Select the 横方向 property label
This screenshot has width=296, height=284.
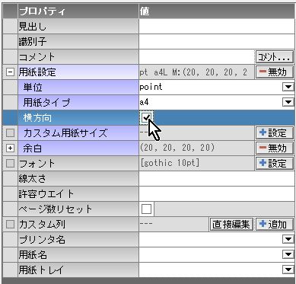[78, 118]
